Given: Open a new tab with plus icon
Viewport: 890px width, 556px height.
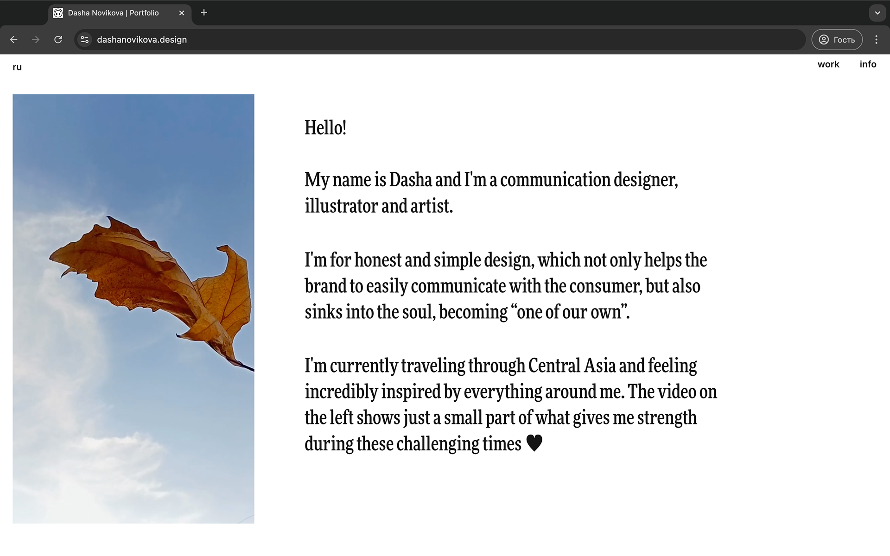Looking at the screenshot, I should tap(204, 13).
